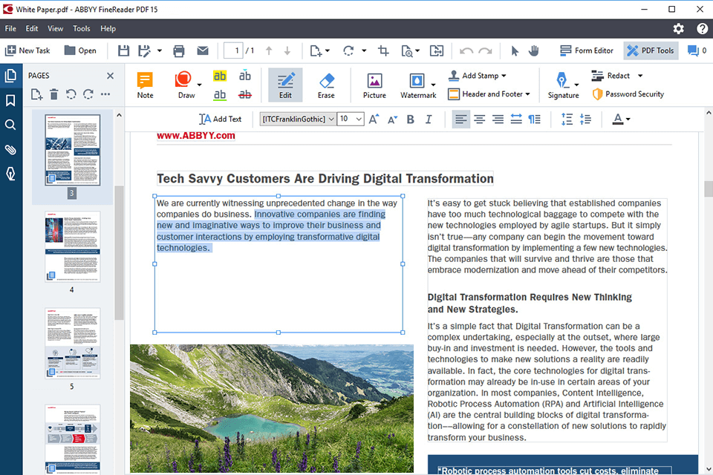Toggle italic formatting

coord(429,119)
